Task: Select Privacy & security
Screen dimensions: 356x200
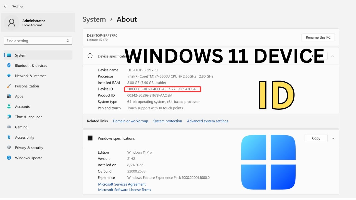Action: tap(38, 147)
